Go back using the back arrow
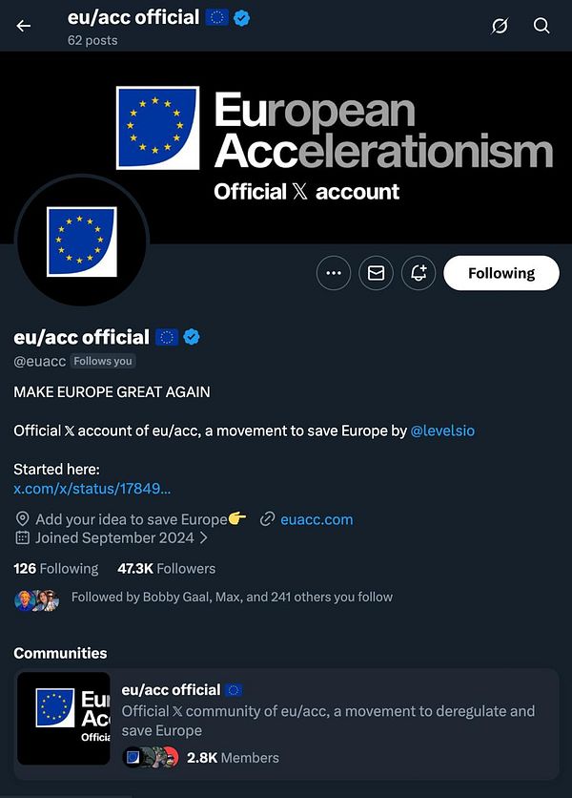The height and width of the screenshot is (798, 572). pos(23,26)
